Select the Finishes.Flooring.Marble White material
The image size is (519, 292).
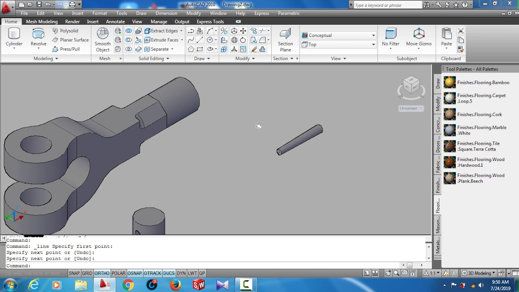tap(475, 130)
